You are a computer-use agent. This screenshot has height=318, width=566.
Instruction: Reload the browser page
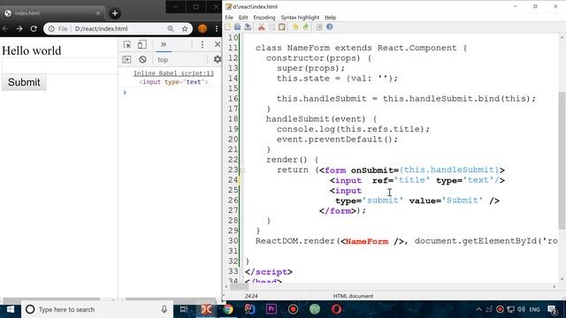point(34,29)
